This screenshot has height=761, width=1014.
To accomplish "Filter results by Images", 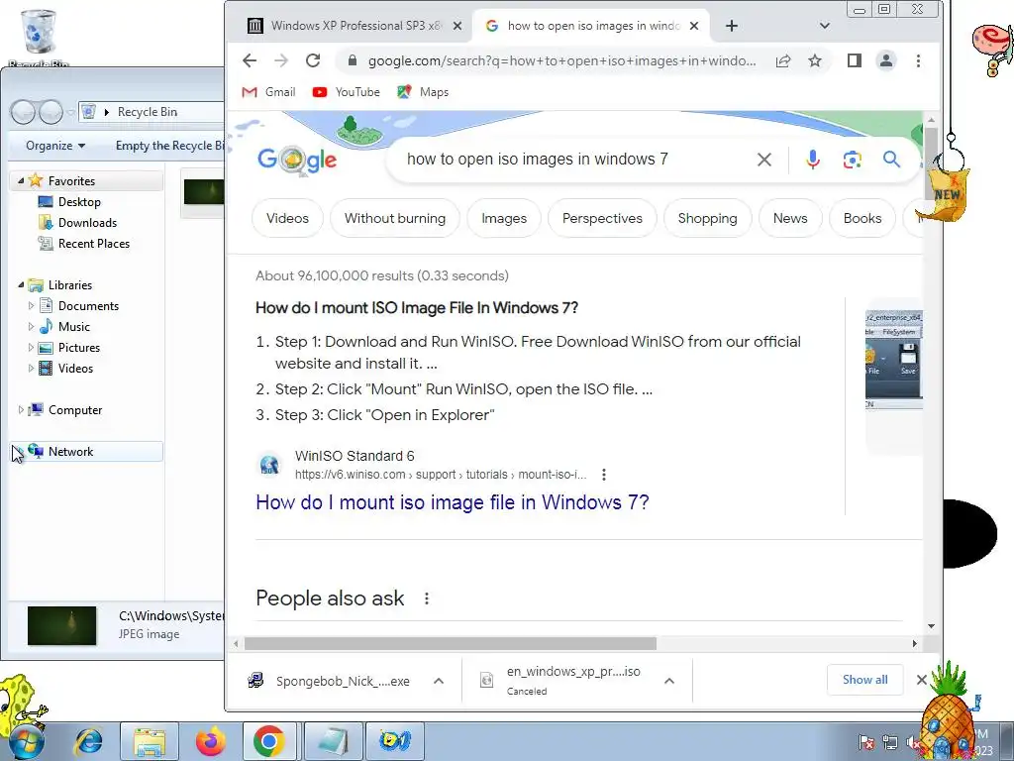I will coord(504,218).
